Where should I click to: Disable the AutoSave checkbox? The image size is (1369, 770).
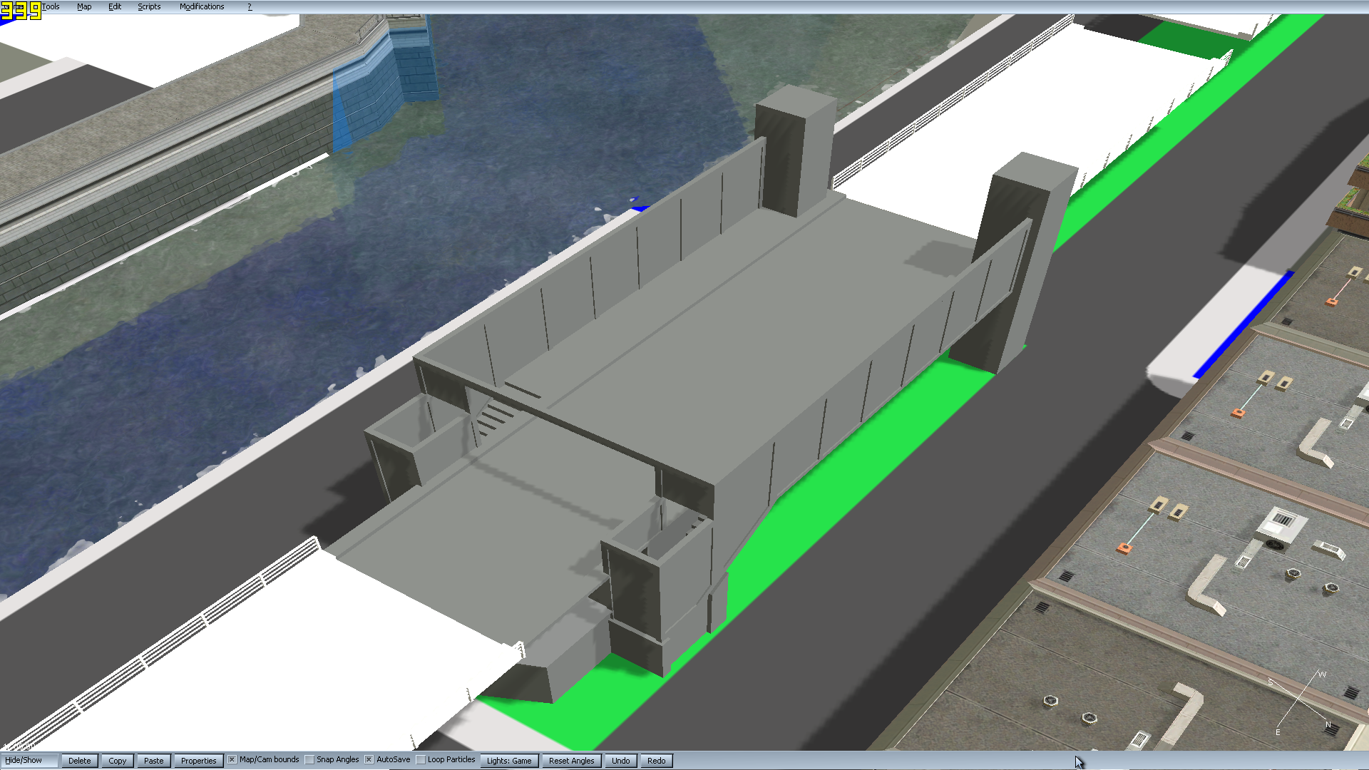click(x=369, y=759)
